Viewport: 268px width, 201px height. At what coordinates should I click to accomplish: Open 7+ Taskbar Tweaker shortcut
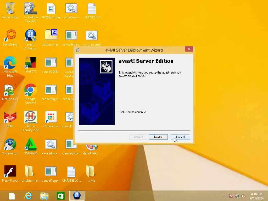click(x=30, y=12)
